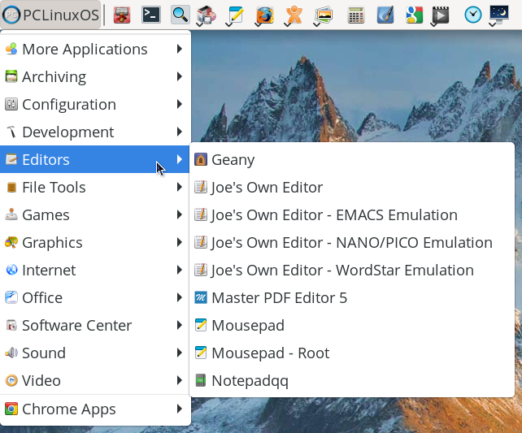
Task: Open the clapperboard video player icon
Action: [440, 15]
